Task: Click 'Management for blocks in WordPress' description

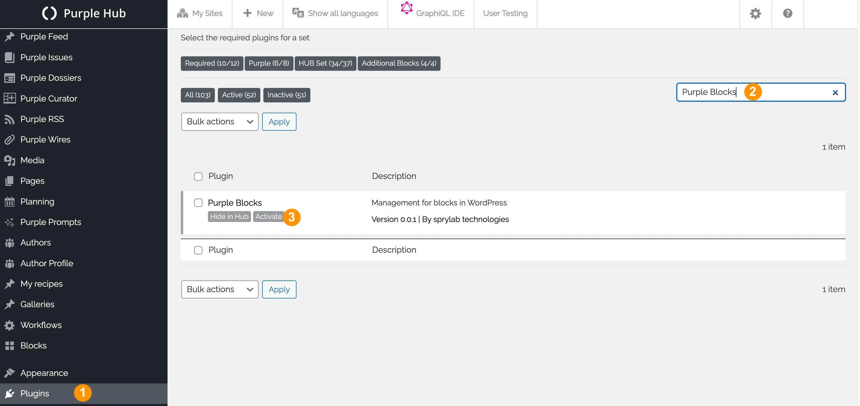Action: (x=439, y=202)
